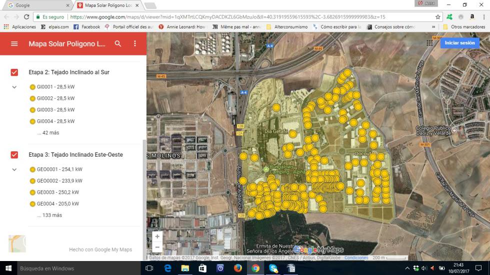Open the notification center icon
This screenshot has height=275, width=490.
pyautogui.click(x=478, y=268)
